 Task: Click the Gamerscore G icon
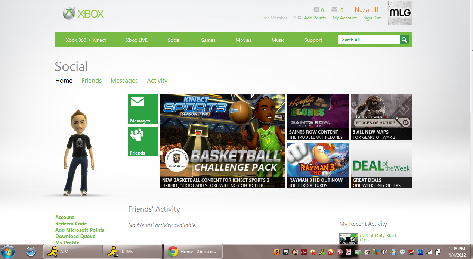[x=316, y=10]
